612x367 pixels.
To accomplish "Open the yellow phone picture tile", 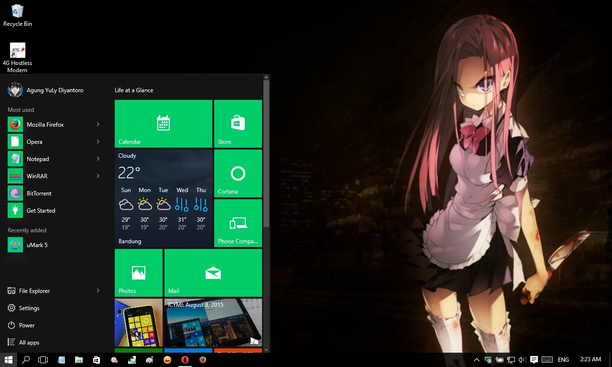I will [139, 323].
